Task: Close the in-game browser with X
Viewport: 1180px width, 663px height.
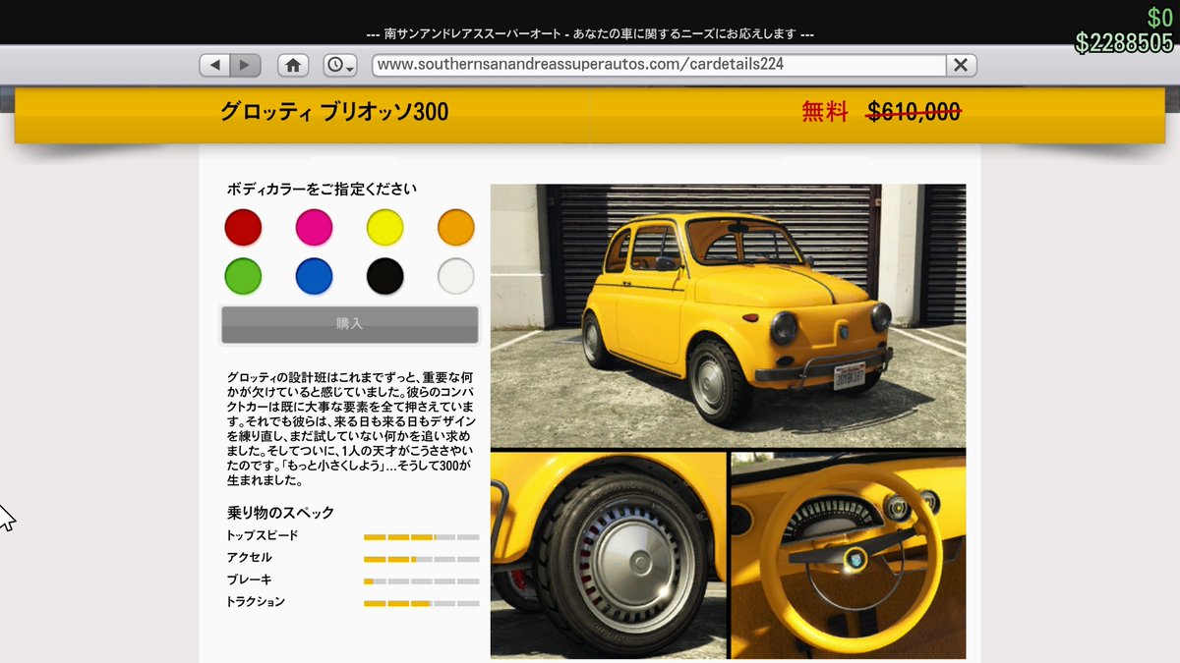Action: (961, 65)
